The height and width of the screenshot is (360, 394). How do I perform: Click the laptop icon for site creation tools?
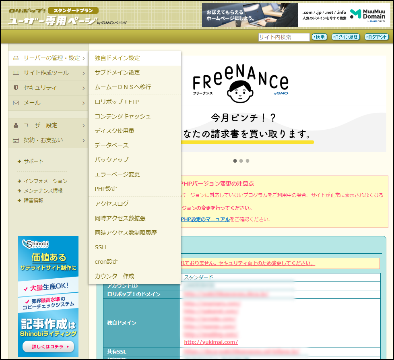coord(16,73)
